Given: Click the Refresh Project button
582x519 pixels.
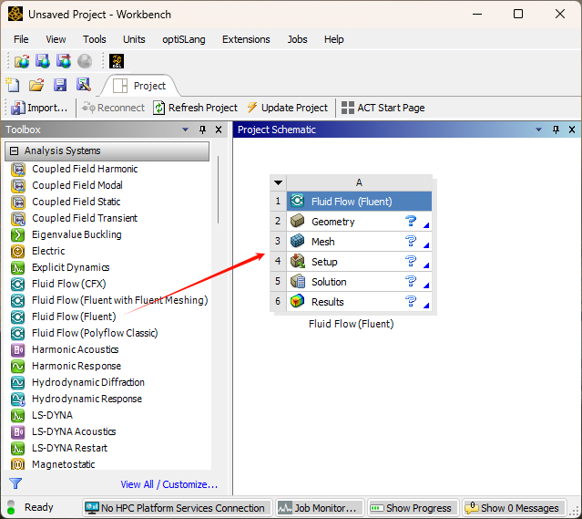Looking at the screenshot, I should click(195, 108).
